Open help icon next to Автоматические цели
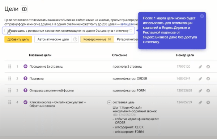Image resolution: width=217 pixels, height=139 pixels. pos(75,39)
